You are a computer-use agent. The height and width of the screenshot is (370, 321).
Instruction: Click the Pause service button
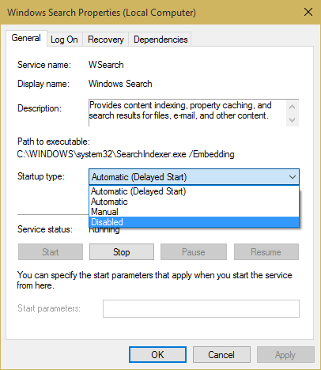(x=194, y=252)
